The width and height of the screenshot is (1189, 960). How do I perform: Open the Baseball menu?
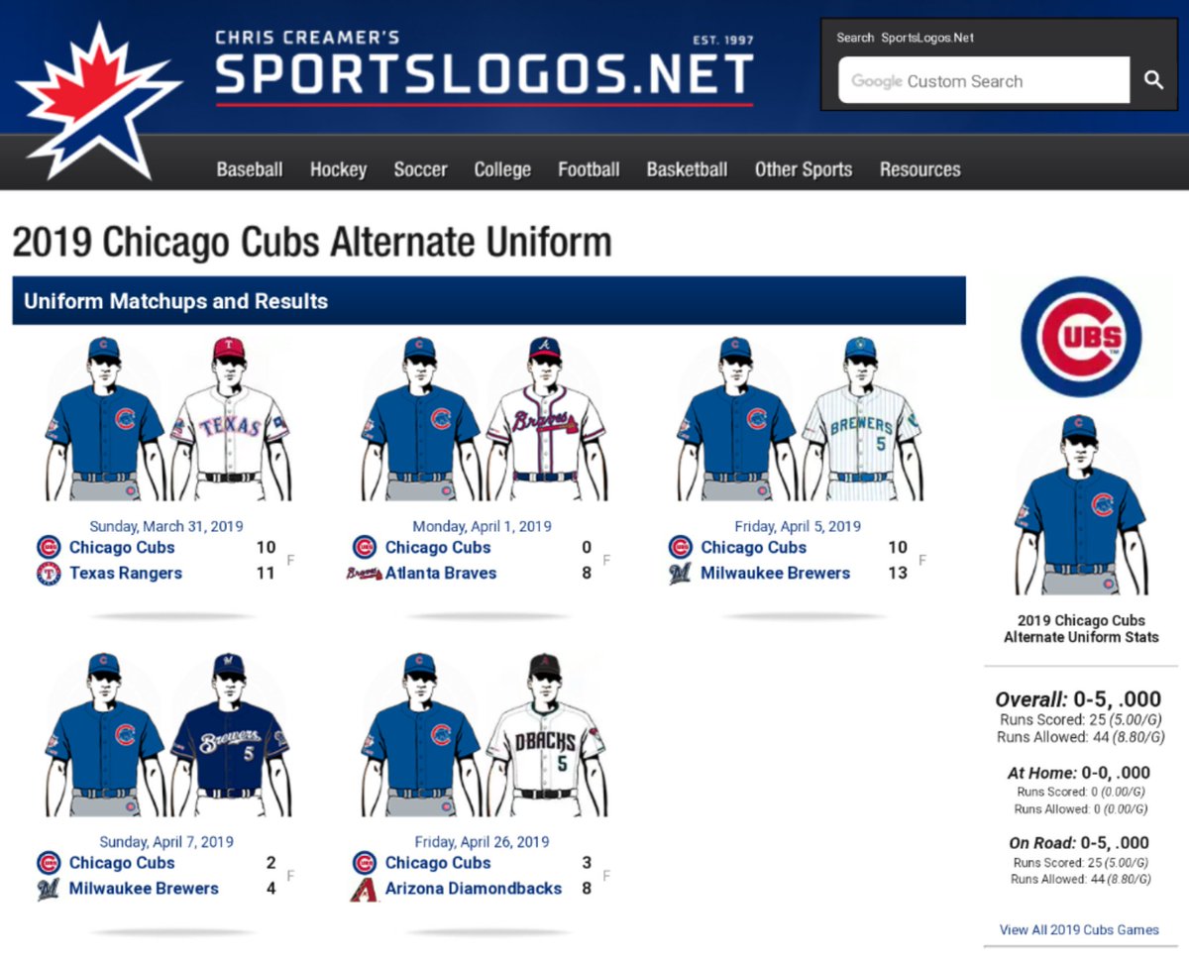point(250,169)
